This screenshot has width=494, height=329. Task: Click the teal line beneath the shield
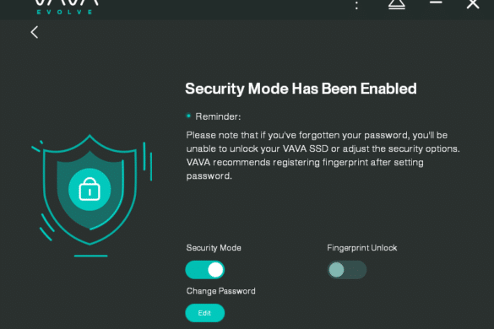point(90,256)
